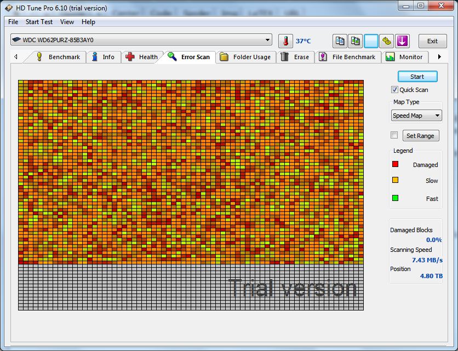The image size is (458, 351).
Task: Click the Set Range button
Action: 421,136
